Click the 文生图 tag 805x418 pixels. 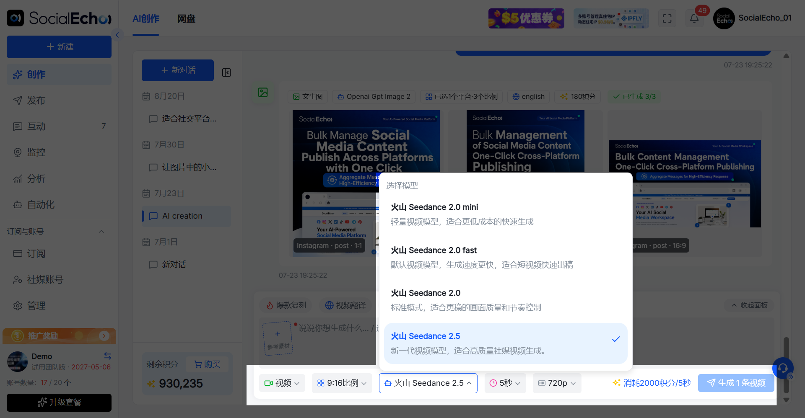pos(308,97)
